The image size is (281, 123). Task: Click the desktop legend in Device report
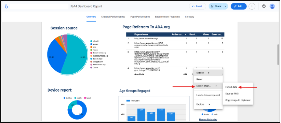67,98
